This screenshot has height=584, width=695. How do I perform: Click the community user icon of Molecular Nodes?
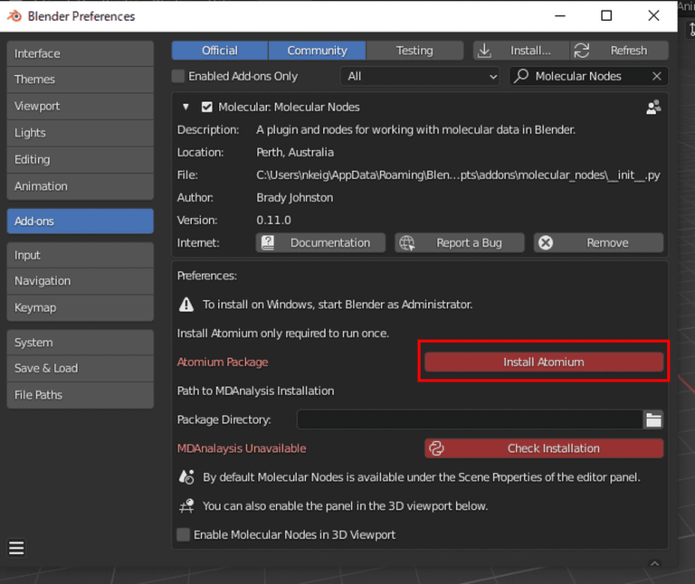point(653,107)
